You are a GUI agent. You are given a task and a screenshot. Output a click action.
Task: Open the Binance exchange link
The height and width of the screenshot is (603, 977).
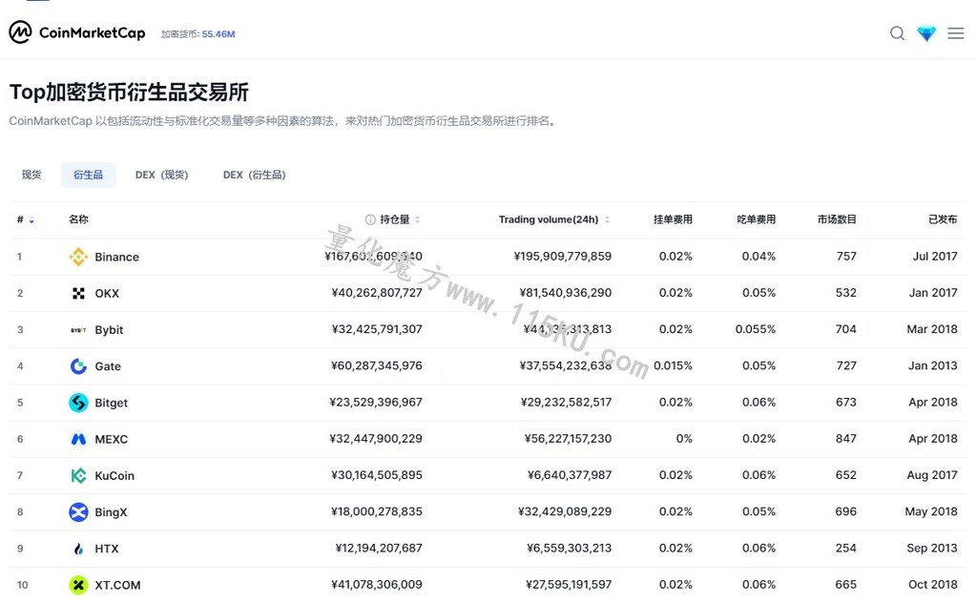pos(116,257)
